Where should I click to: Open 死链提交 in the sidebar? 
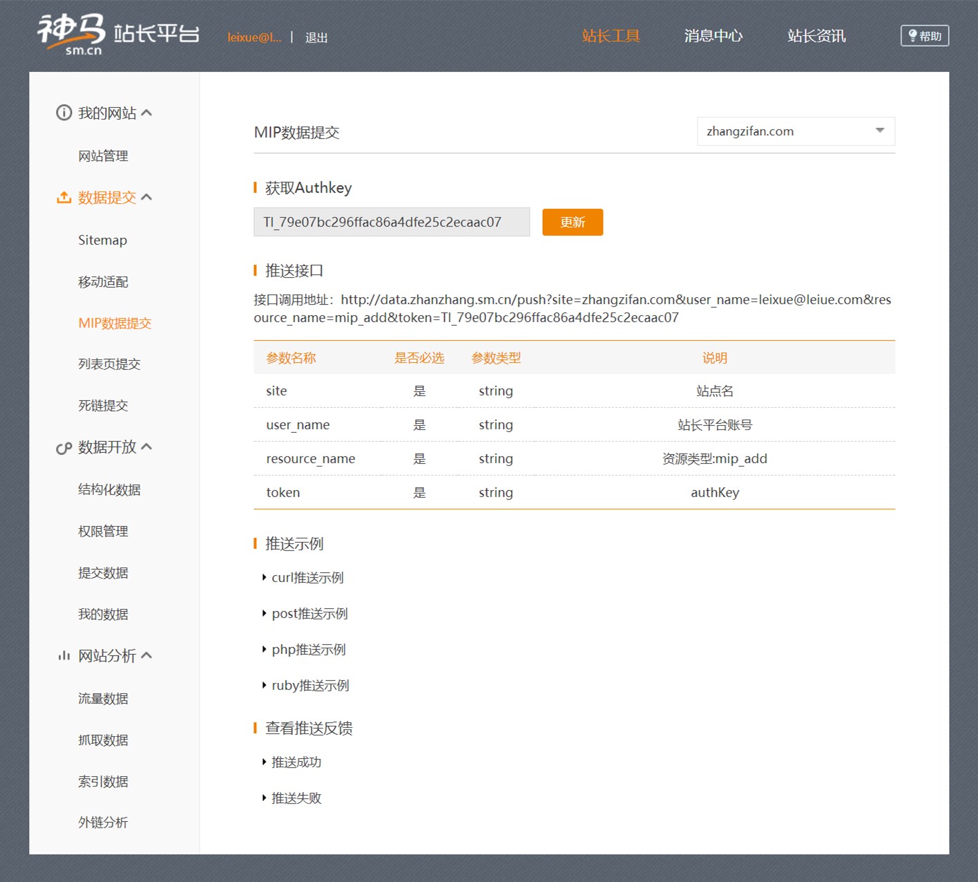[103, 405]
